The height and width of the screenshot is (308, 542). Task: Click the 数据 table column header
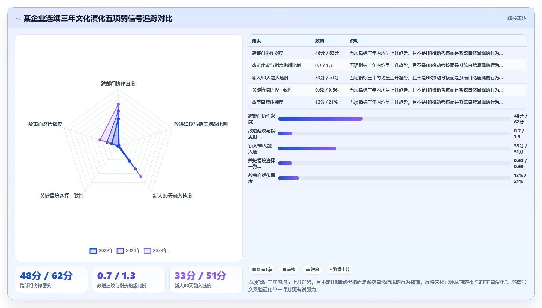(x=320, y=41)
